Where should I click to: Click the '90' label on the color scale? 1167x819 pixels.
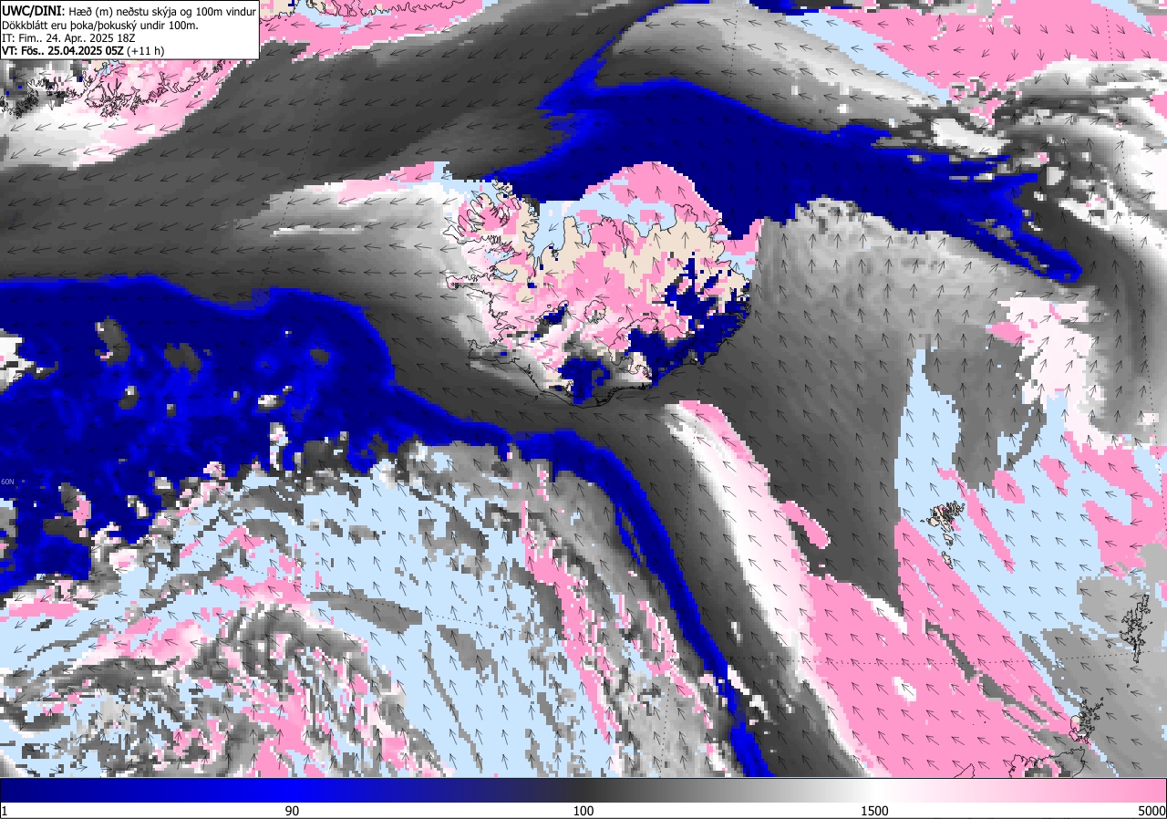click(x=293, y=811)
